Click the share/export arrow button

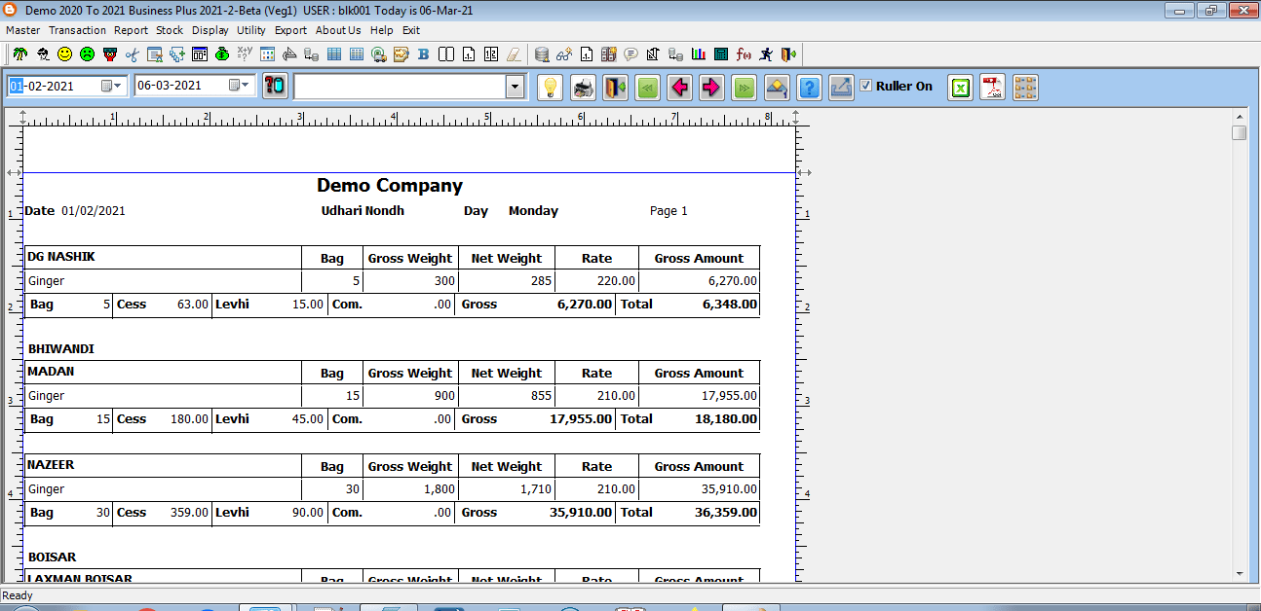click(x=841, y=88)
